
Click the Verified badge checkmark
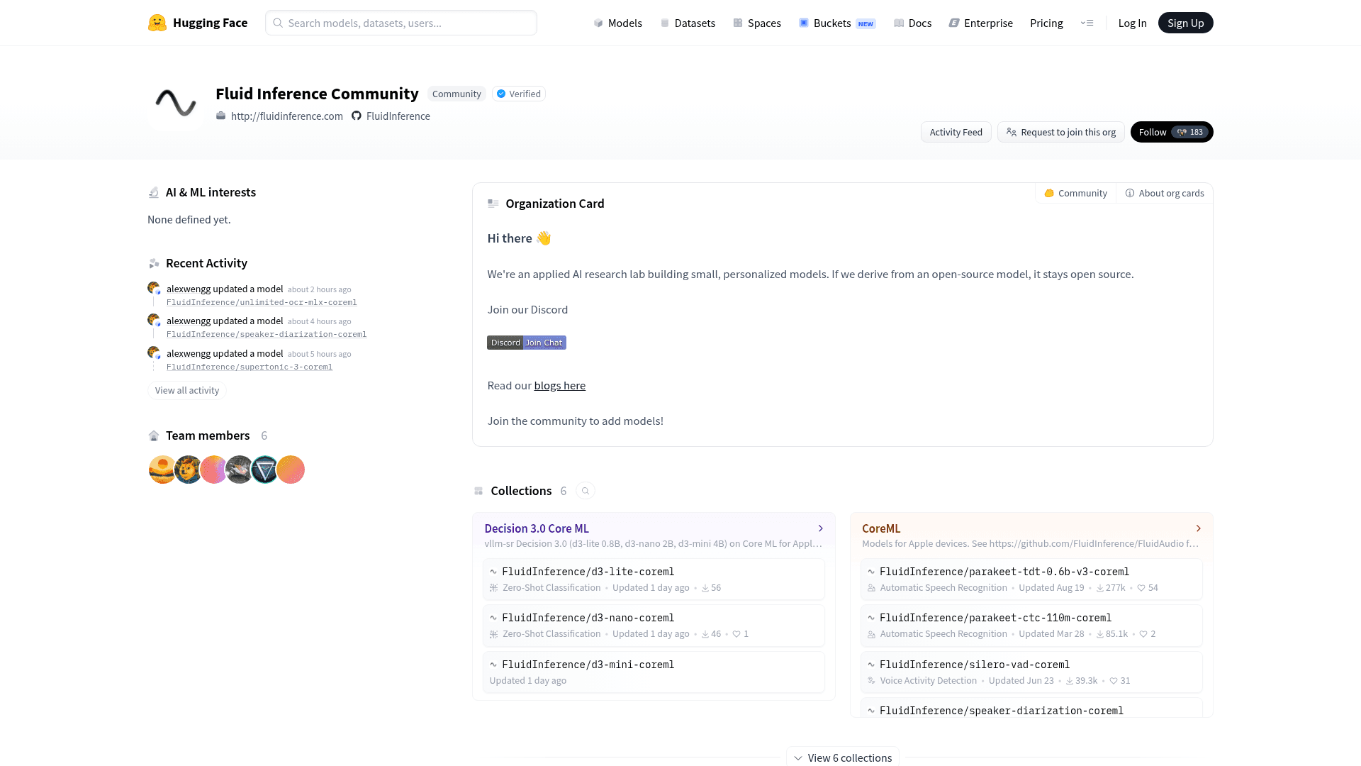click(x=501, y=94)
